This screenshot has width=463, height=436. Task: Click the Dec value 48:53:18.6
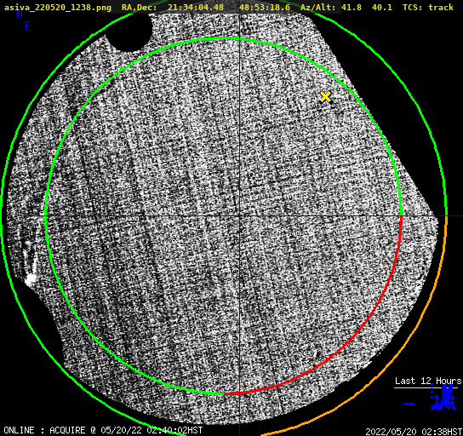(265, 7)
